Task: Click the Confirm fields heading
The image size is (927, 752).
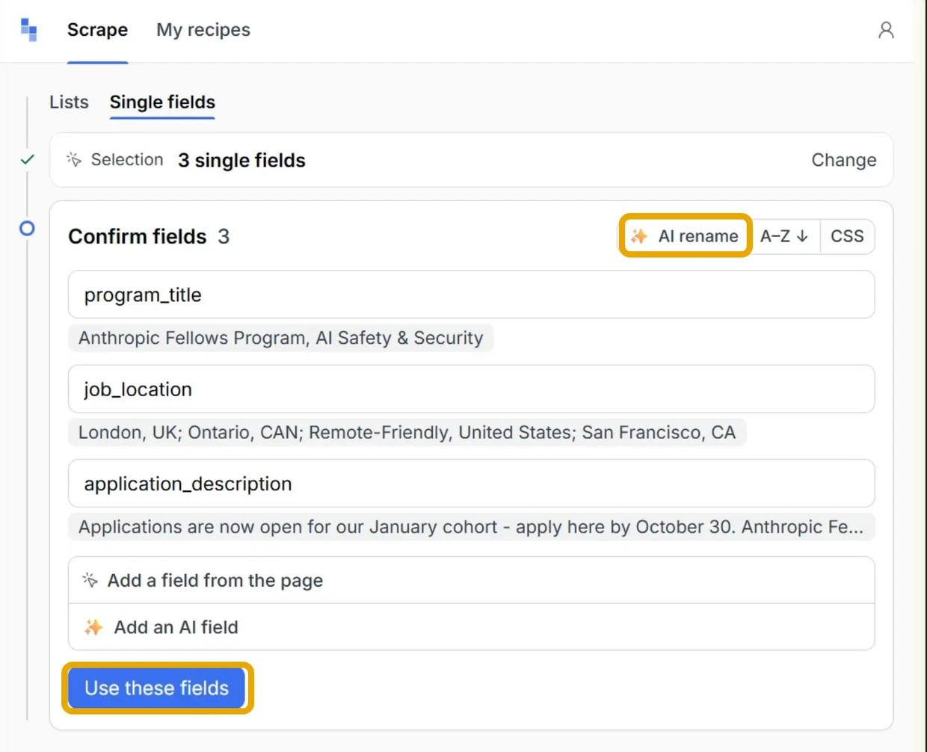Action: (138, 236)
